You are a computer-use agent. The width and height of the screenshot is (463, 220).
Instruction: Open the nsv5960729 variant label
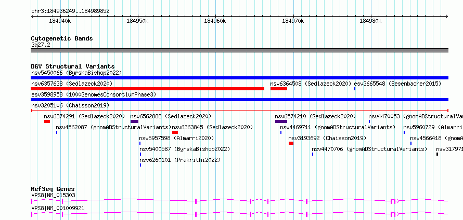433,127
